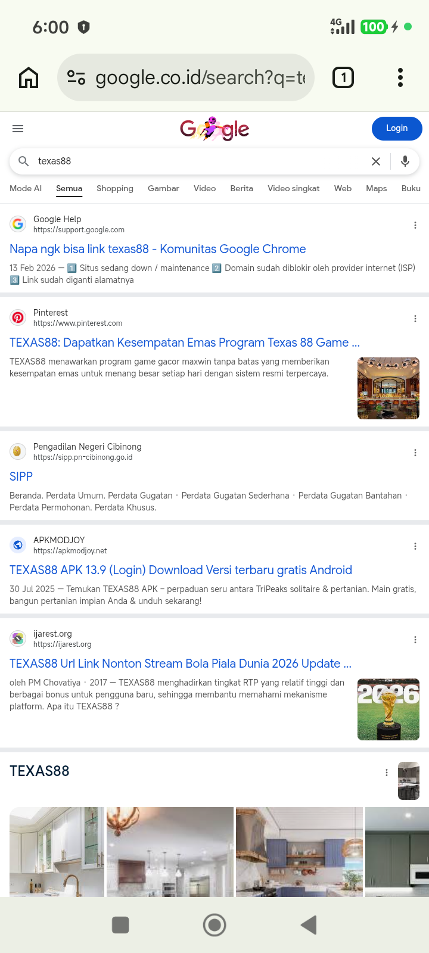Tap Android recent apps square button

pos(120,925)
